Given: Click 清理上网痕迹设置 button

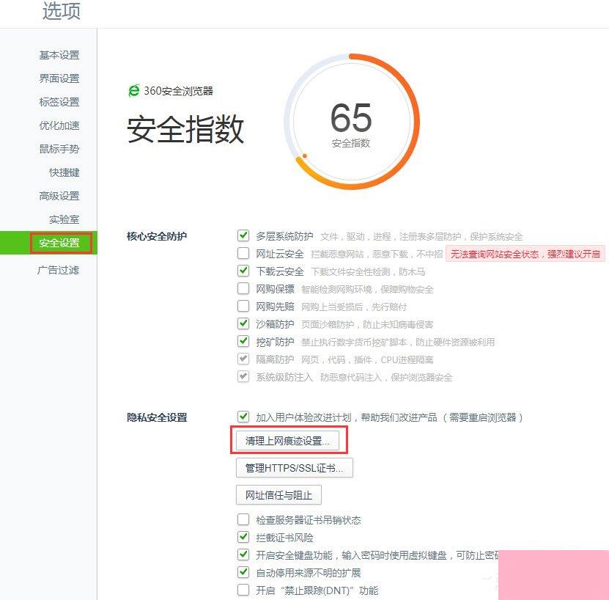Looking at the screenshot, I should coord(287,441).
